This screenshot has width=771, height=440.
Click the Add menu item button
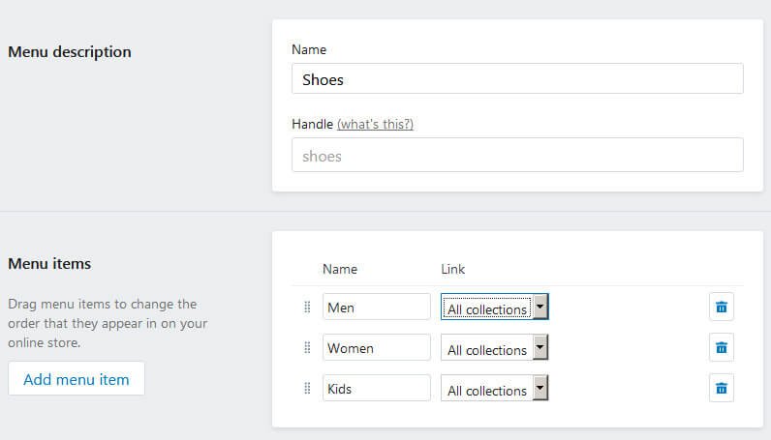pyautogui.click(x=76, y=379)
